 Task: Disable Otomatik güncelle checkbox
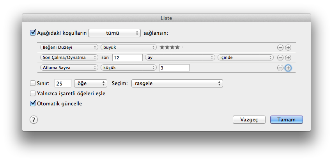[33, 104]
